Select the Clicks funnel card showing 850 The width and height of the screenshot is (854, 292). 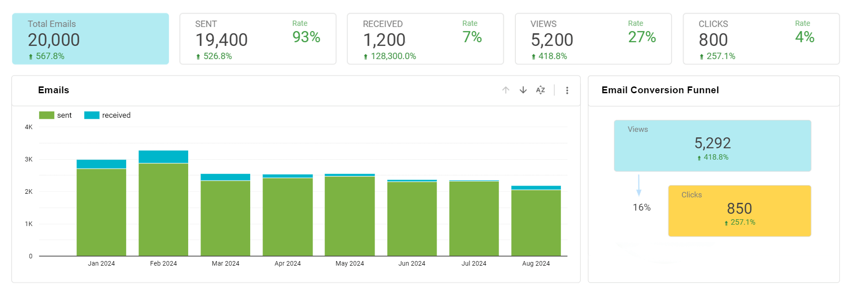(739, 211)
